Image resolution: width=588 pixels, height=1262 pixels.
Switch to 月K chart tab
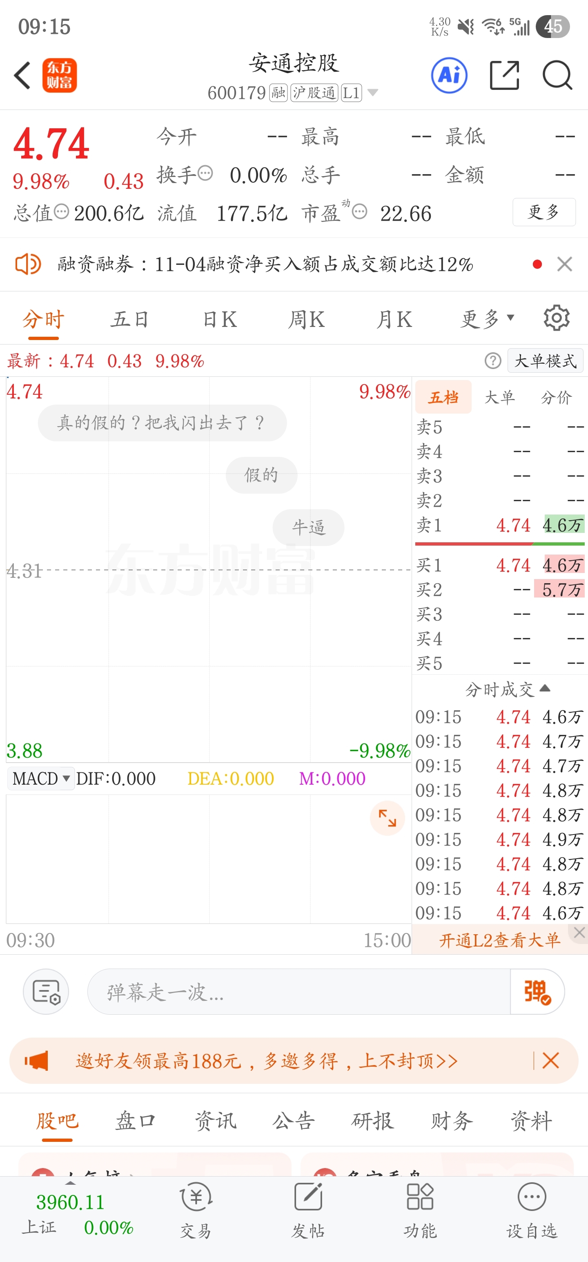[394, 320]
